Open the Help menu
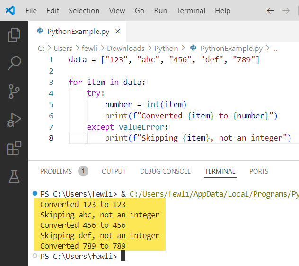This screenshot has width=299, height=266. (x=222, y=11)
